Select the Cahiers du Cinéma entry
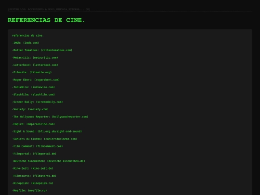260x195 pixels. pos(45,139)
